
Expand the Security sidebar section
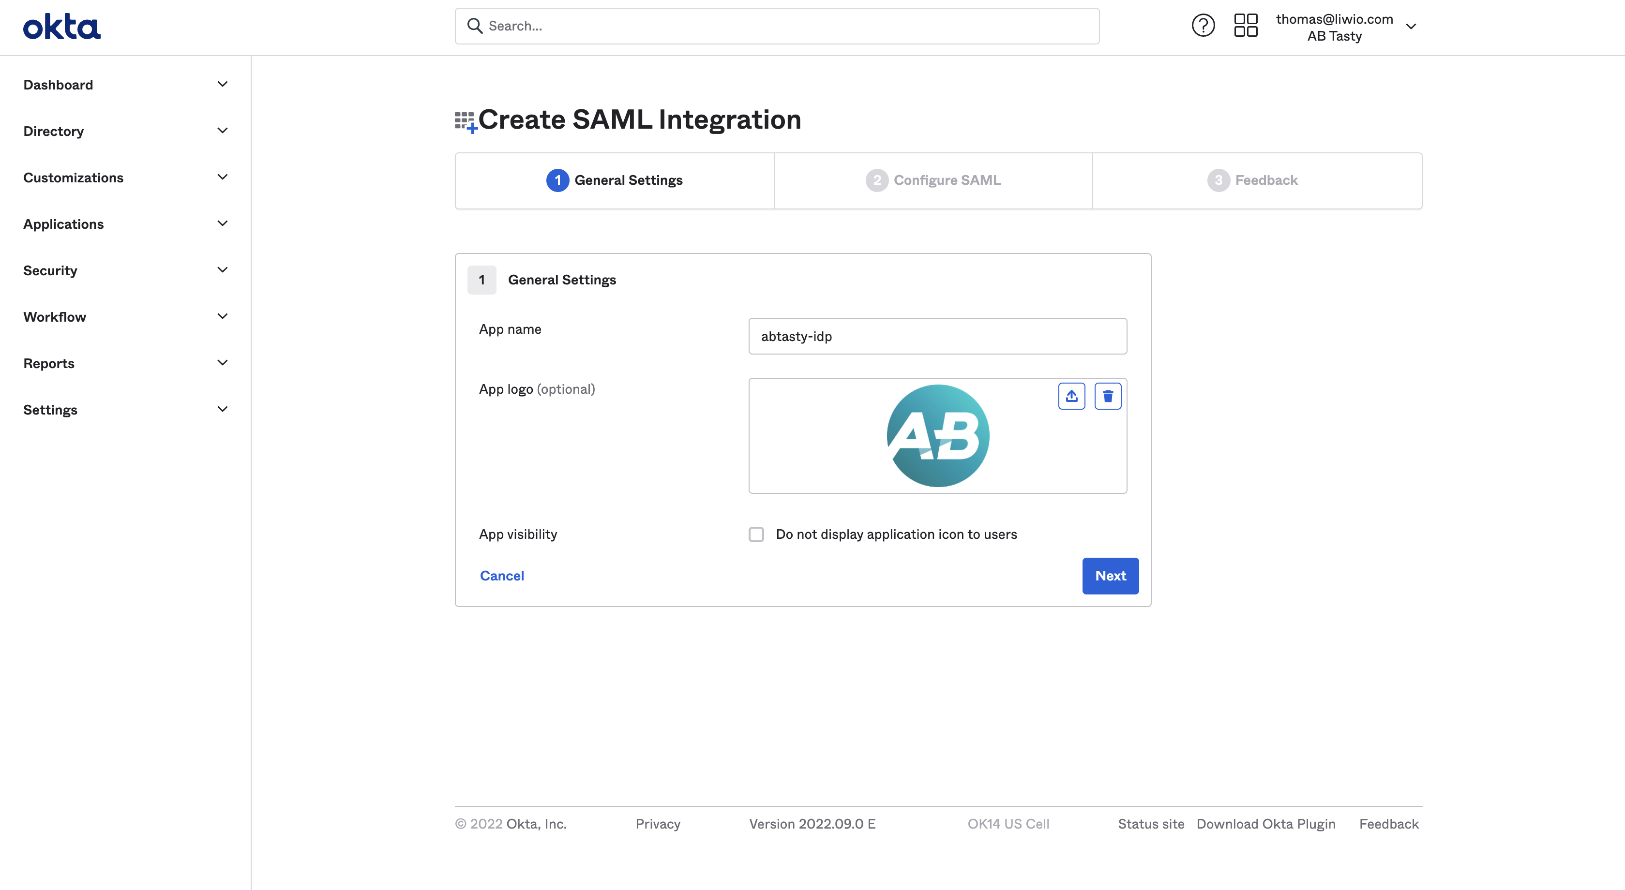(125, 270)
